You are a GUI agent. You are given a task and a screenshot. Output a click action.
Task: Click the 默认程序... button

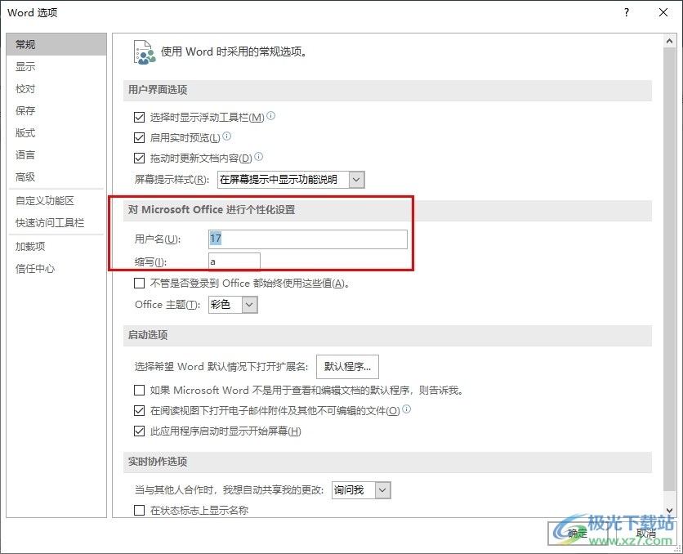[347, 367]
